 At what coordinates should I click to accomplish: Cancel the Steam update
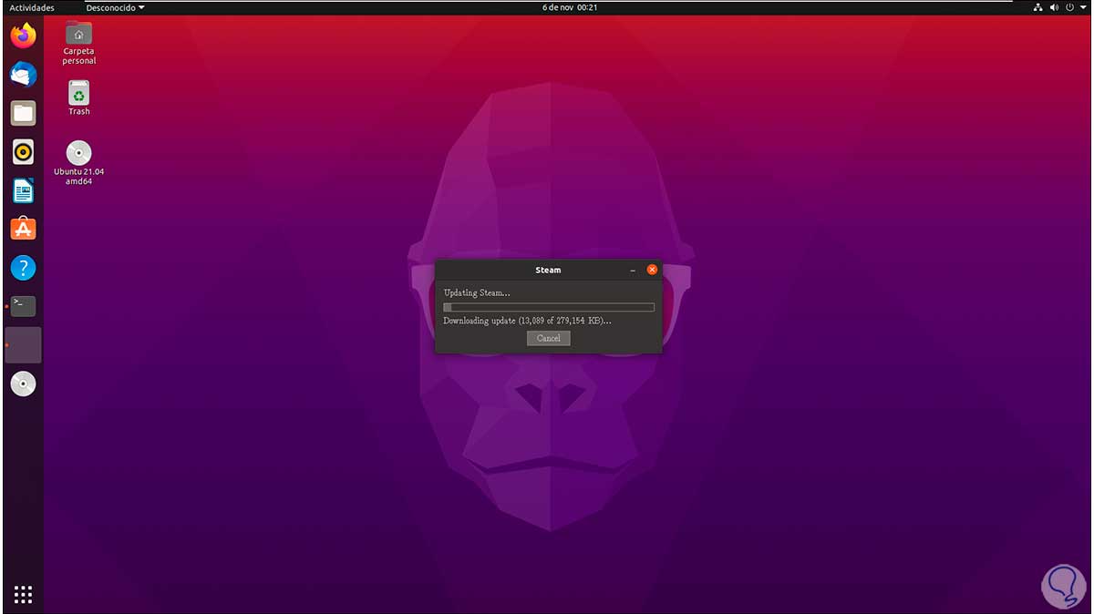tap(549, 338)
